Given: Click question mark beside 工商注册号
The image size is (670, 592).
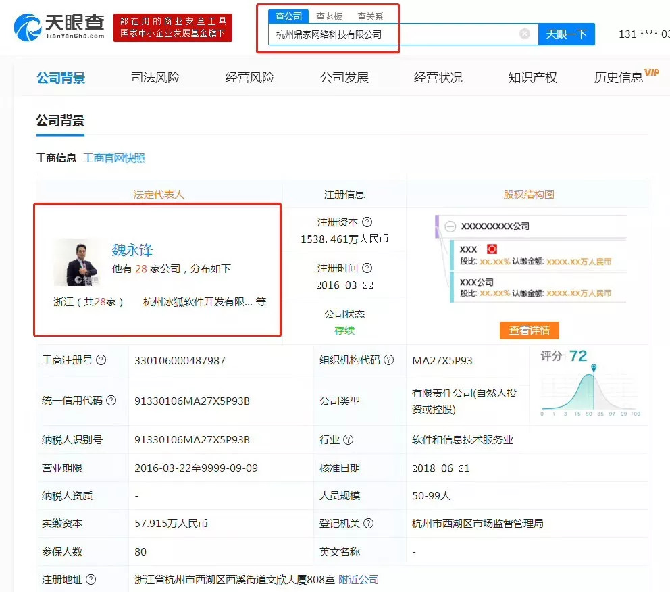Looking at the screenshot, I should 101,360.
